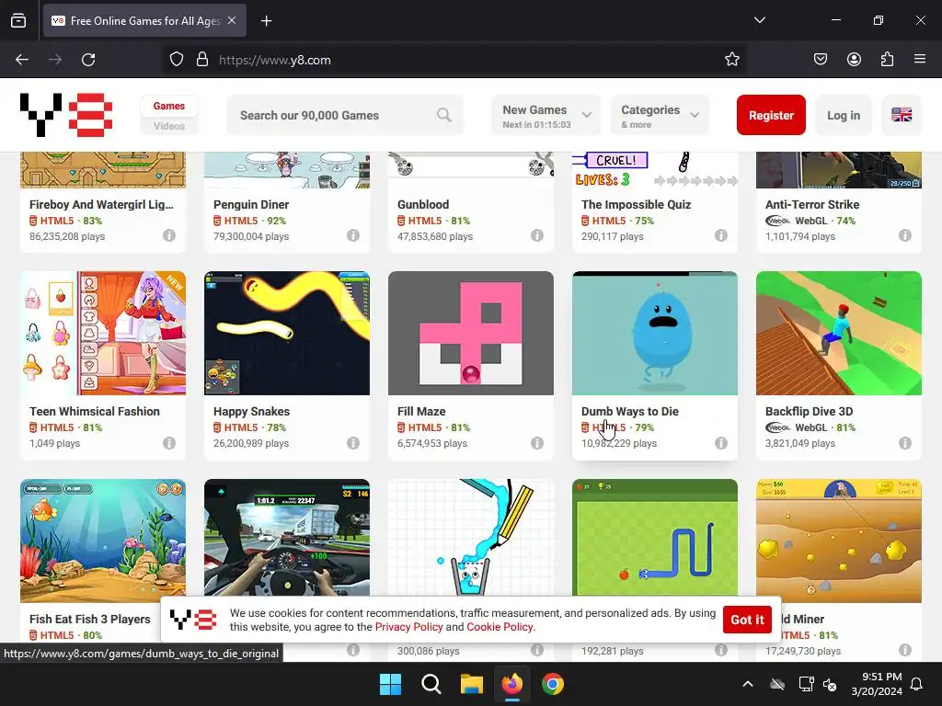
Task: Open info icon on Gunblood card
Action: pyautogui.click(x=537, y=235)
